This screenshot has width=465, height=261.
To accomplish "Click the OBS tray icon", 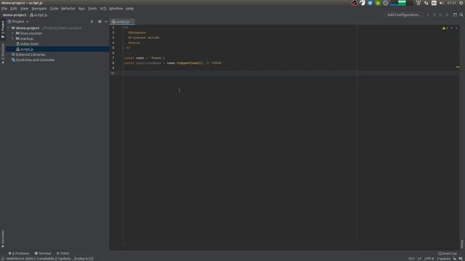I will click(355, 3).
